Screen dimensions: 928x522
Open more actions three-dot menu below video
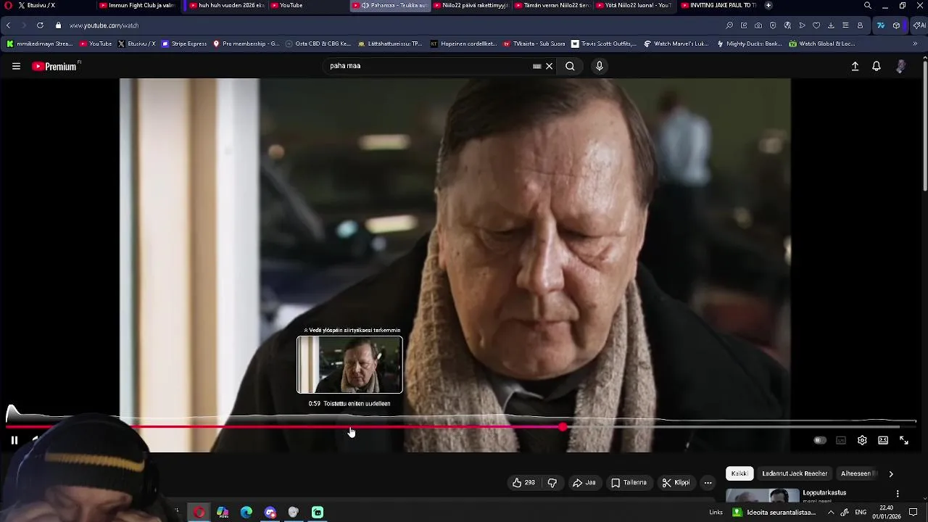pyautogui.click(x=708, y=483)
